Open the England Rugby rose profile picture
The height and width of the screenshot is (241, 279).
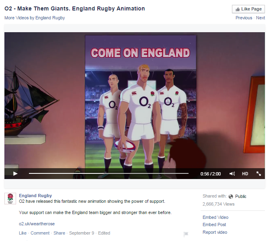click(10, 198)
